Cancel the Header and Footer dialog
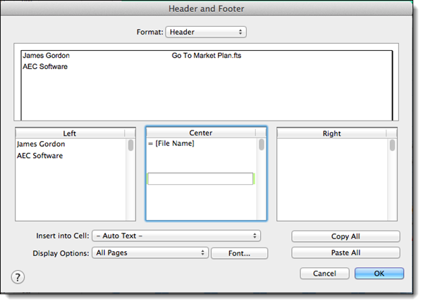This screenshot has height=304, width=423. point(324,273)
